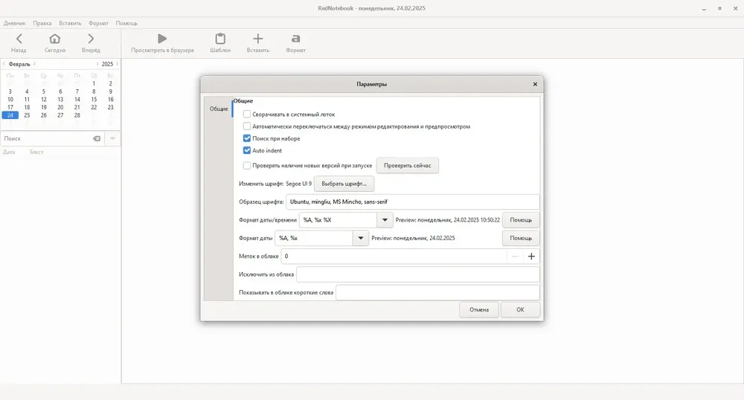Go back with the Назад arrow icon

[19, 39]
